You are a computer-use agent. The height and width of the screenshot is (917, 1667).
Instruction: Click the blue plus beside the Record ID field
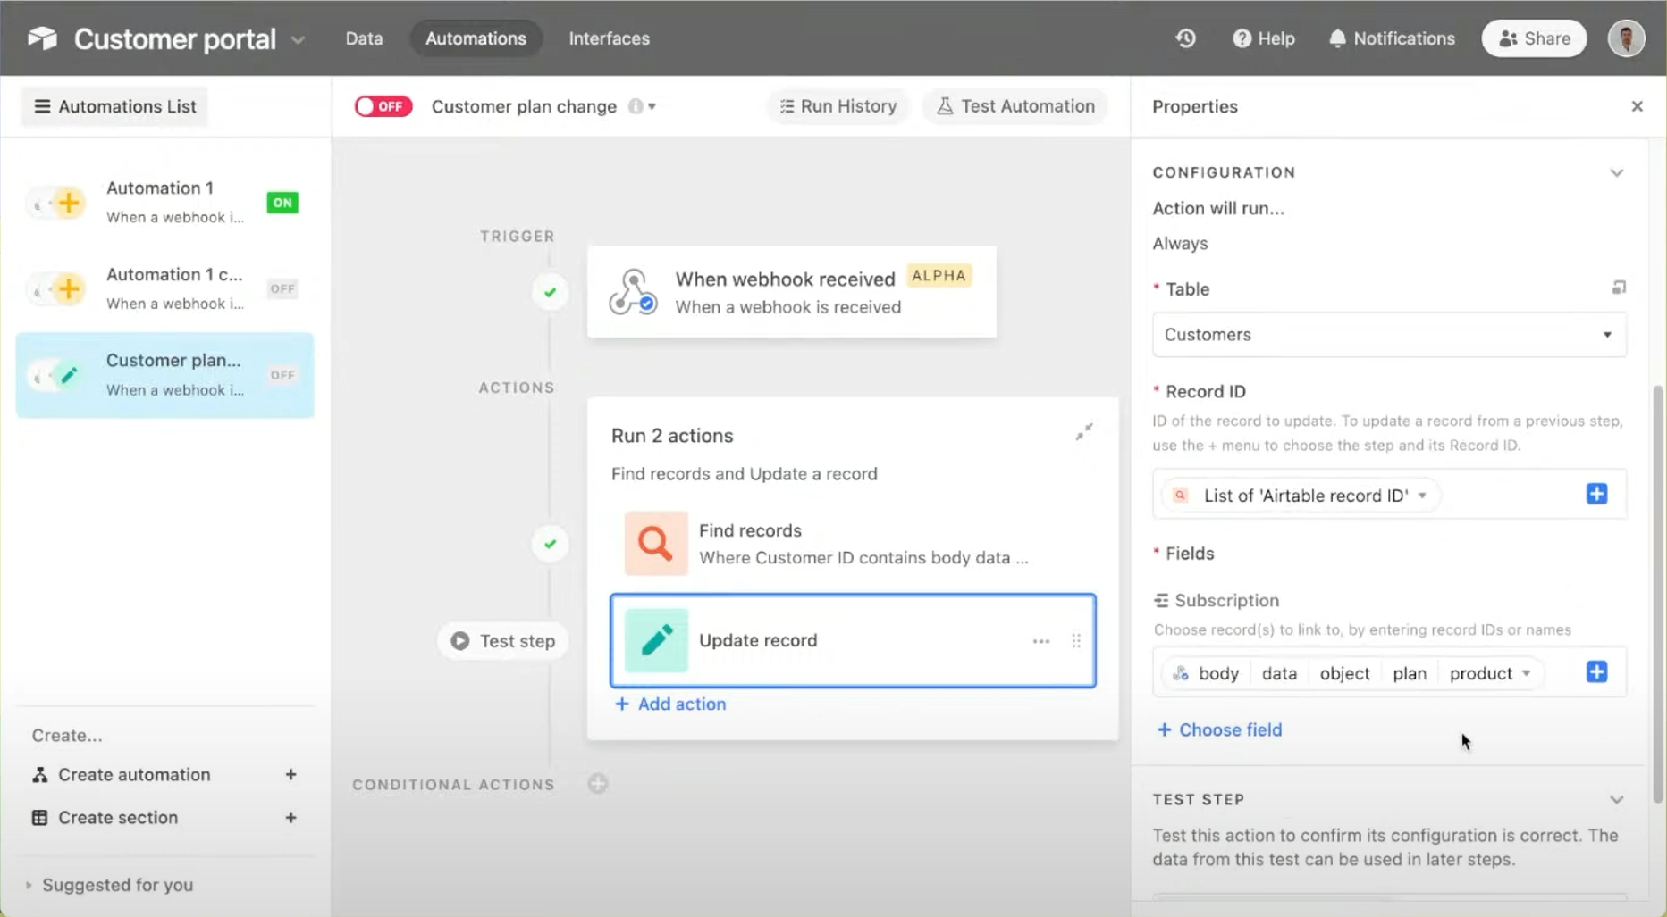[x=1597, y=493]
